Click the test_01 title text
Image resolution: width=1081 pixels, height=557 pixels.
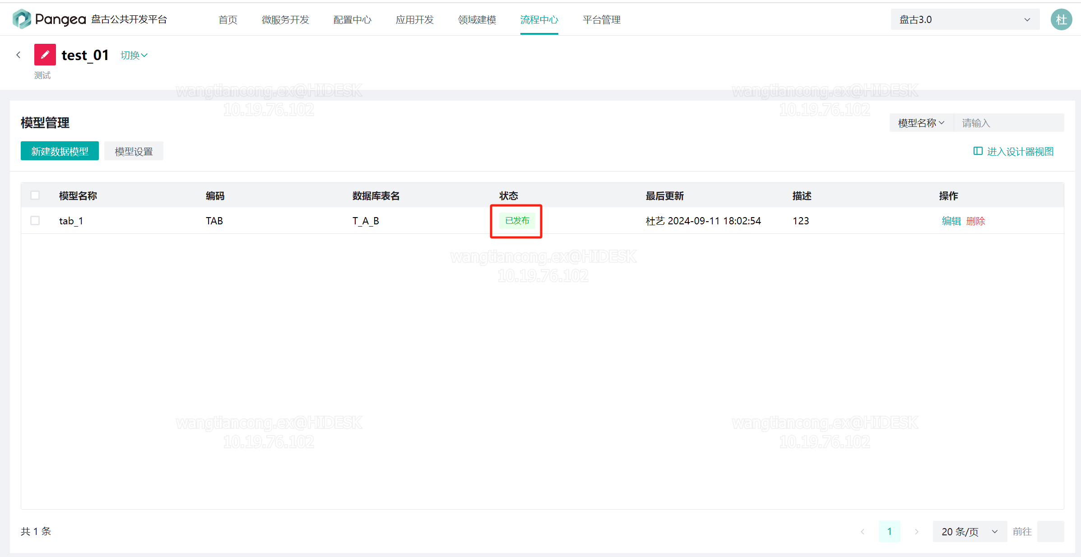coord(85,55)
